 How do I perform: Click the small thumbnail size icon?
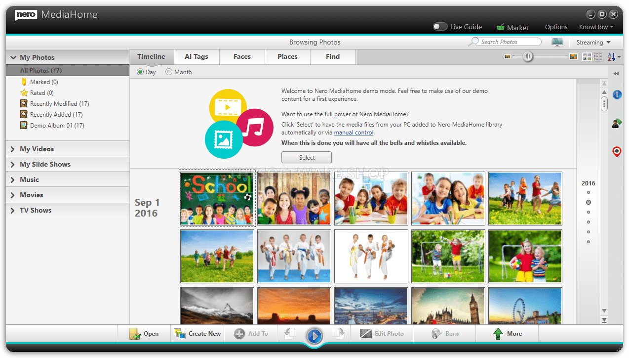pos(507,57)
